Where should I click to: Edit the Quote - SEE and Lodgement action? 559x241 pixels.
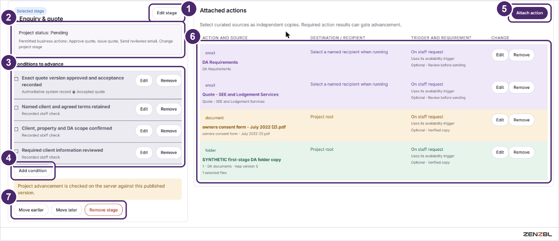[x=500, y=88]
